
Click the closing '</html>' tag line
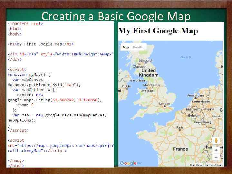point(16,166)
